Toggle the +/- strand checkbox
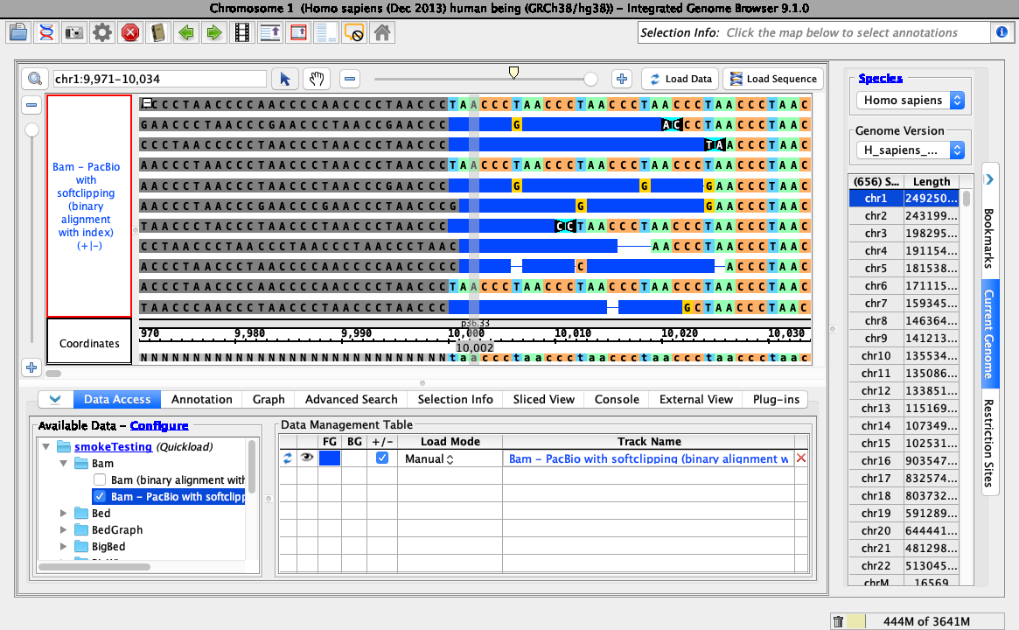The image size is (1019, 630). point(382,458)
